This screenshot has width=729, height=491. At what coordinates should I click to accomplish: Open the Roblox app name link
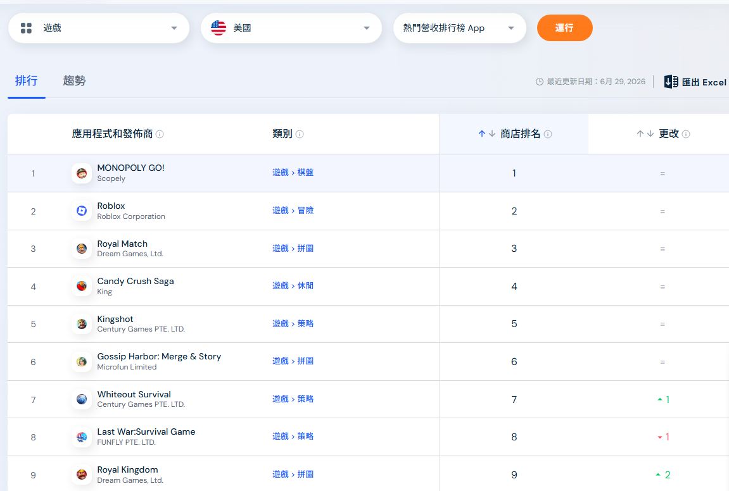(111, 206)
